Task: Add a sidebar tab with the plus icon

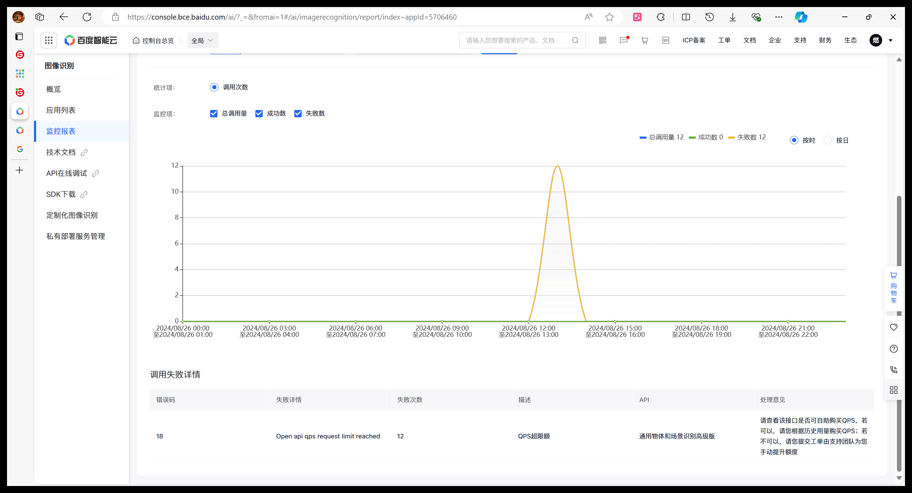Action: coord(20,170)
